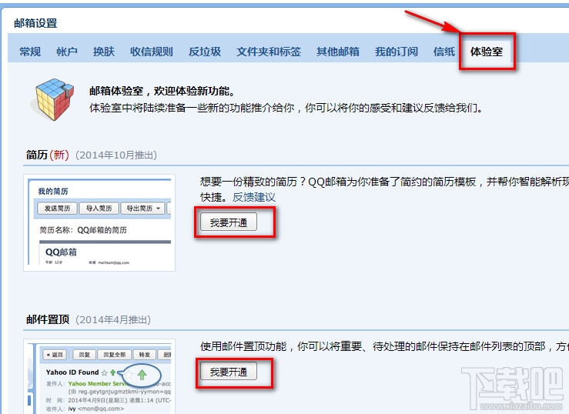Screen dimensions: 569x414
Task: Click the enlarged green arrow in the oval callout
Action: pos(142,376)
